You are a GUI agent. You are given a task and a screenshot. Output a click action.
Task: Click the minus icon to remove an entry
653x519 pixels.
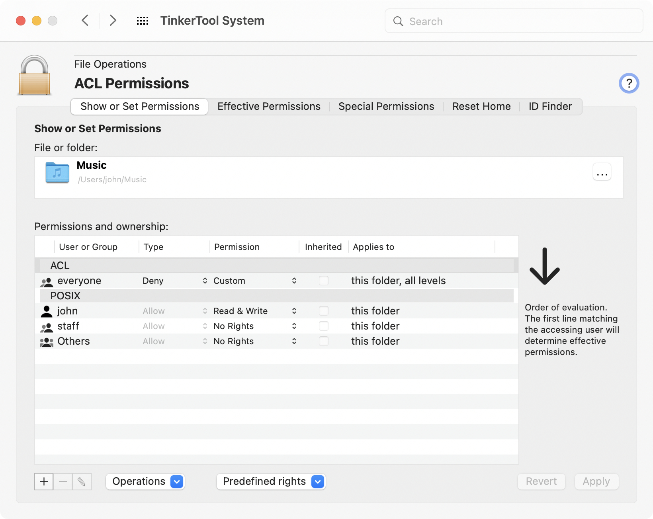click(x=63, y=481)
